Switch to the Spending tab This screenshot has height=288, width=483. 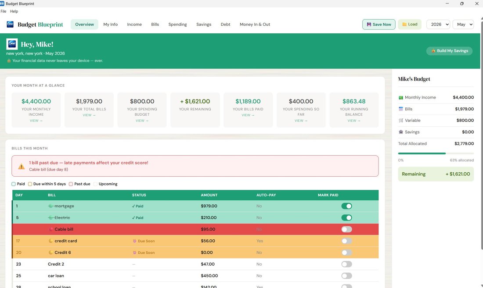(177, 24)
